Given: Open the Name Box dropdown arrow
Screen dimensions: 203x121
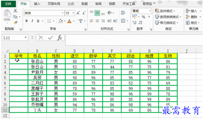Looking at the screenshot, I should click(26, 37).
